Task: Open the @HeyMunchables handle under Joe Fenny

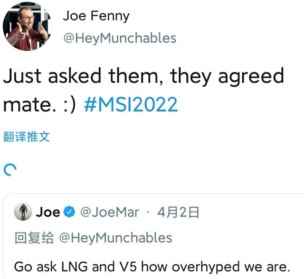Action: tap(119, 38)
